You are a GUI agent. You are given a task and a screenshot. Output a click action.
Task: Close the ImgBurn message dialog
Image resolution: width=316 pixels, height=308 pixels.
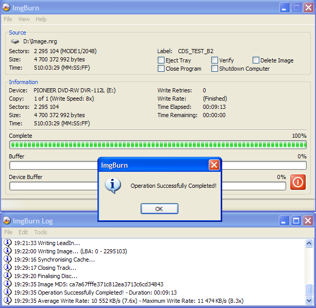pos(214,165)
